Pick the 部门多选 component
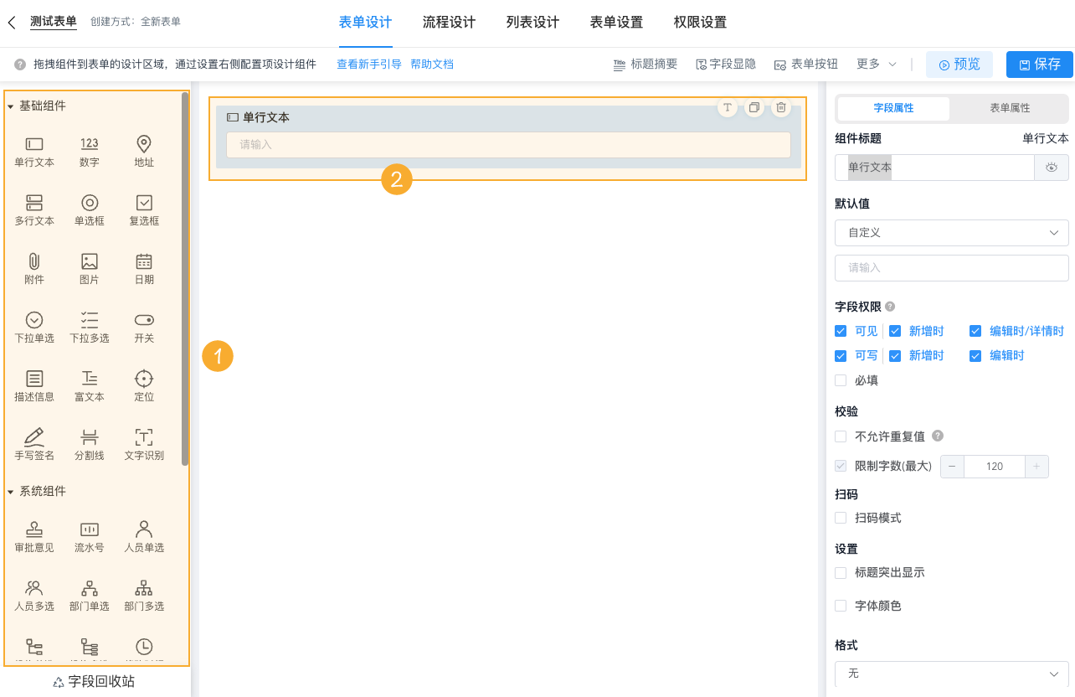Screen dimensions: 1075x697 [x=143, y=595]
